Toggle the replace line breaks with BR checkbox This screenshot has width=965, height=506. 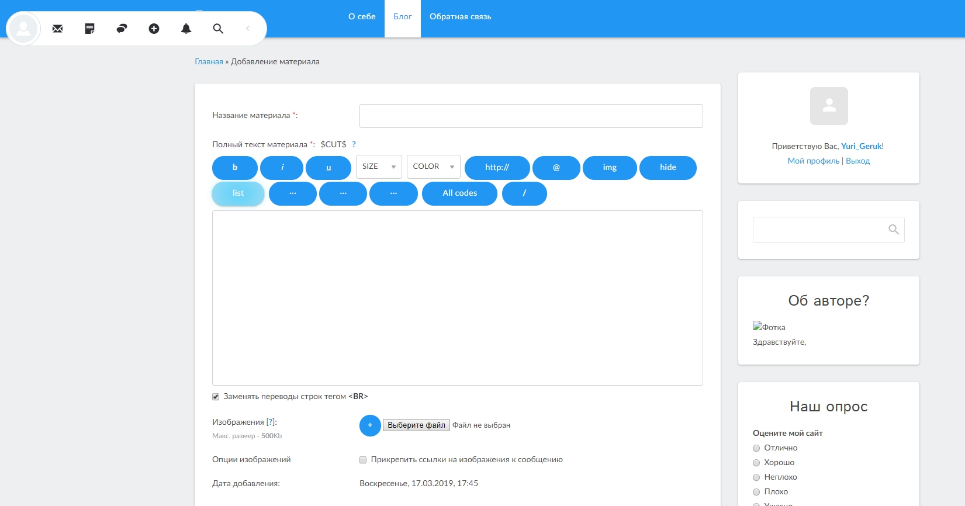(216, 397)
